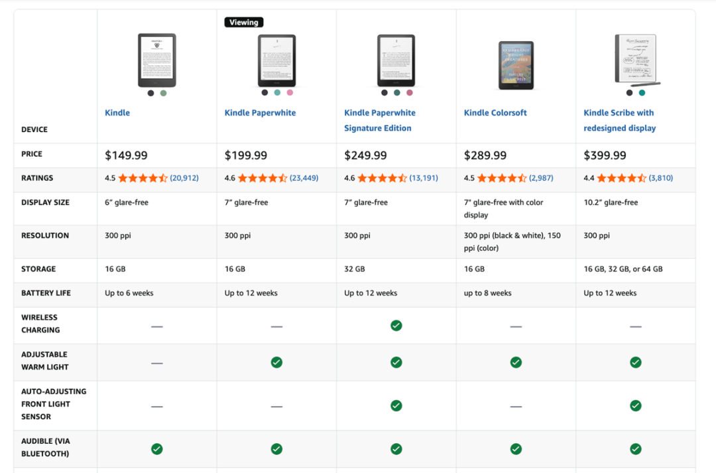
Task: Click the star rating for Paperwhite Signature Edition
Action: tap(382, 178)
